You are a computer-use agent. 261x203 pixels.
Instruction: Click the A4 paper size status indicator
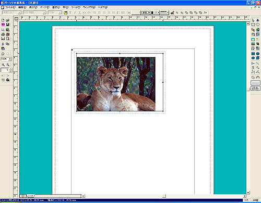pyautogui.click(x=256, y=200)
